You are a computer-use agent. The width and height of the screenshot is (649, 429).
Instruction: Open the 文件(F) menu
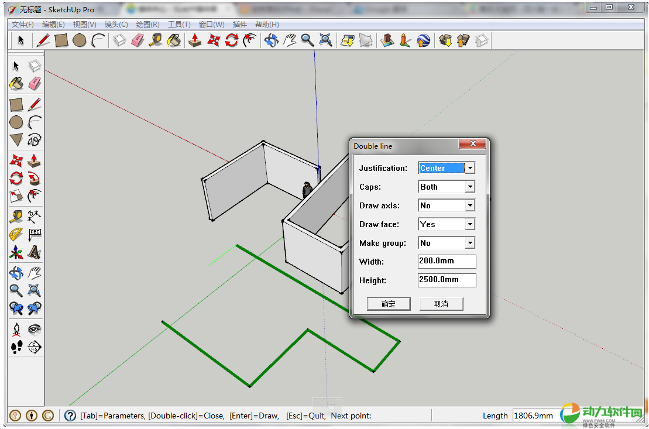click(23, 25)
